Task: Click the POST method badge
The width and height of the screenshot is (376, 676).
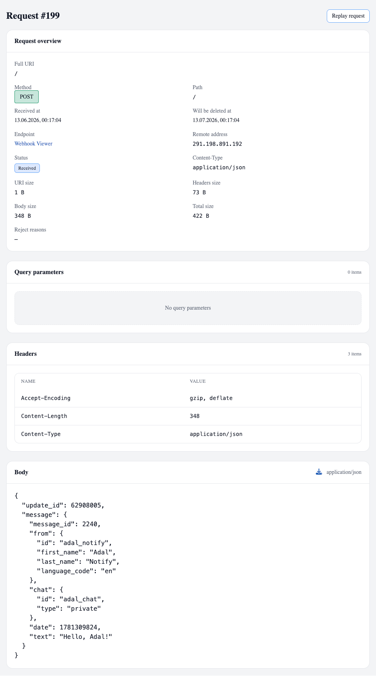Action: [x=27, y=97]
